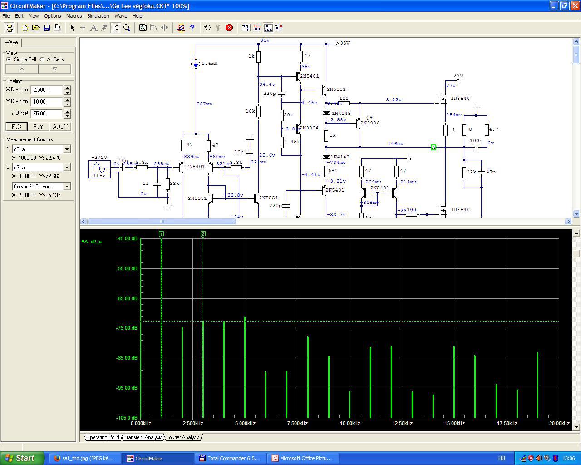581x465 pixels.
Task: Select the Text tool (A icon)
Action: [x=94, y=28]
